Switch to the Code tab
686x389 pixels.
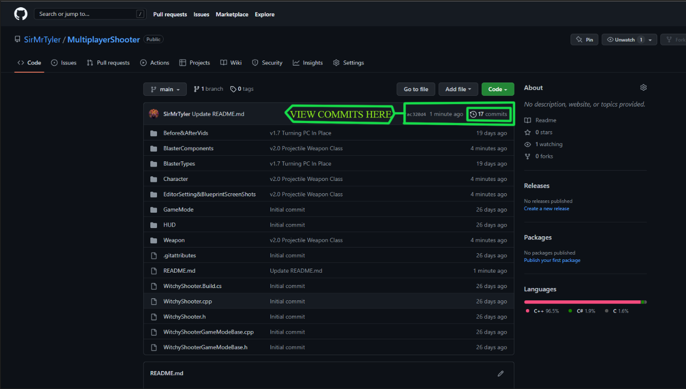pos(29,63)
